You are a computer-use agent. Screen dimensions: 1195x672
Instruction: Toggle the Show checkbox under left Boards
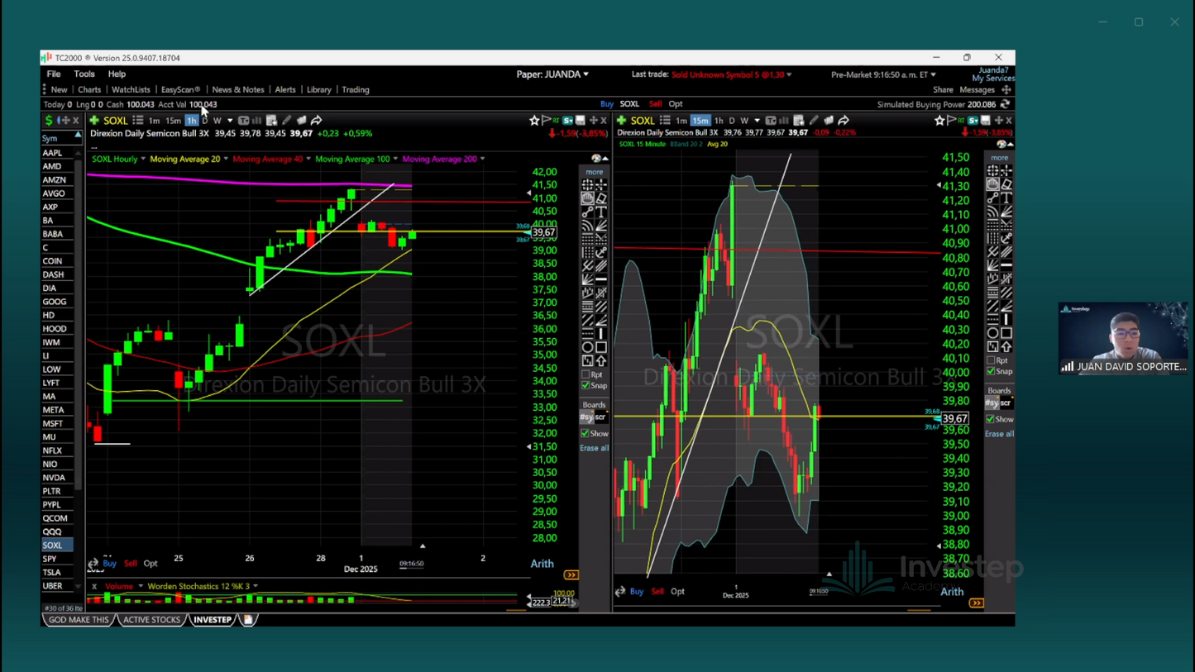586,433
